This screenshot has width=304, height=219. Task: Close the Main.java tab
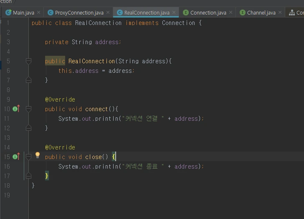[x=38, y=12]
